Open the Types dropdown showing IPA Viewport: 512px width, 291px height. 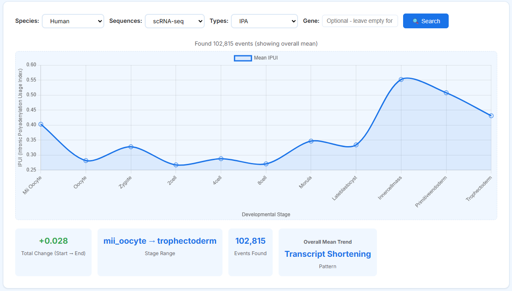click(x=264, y=21)
